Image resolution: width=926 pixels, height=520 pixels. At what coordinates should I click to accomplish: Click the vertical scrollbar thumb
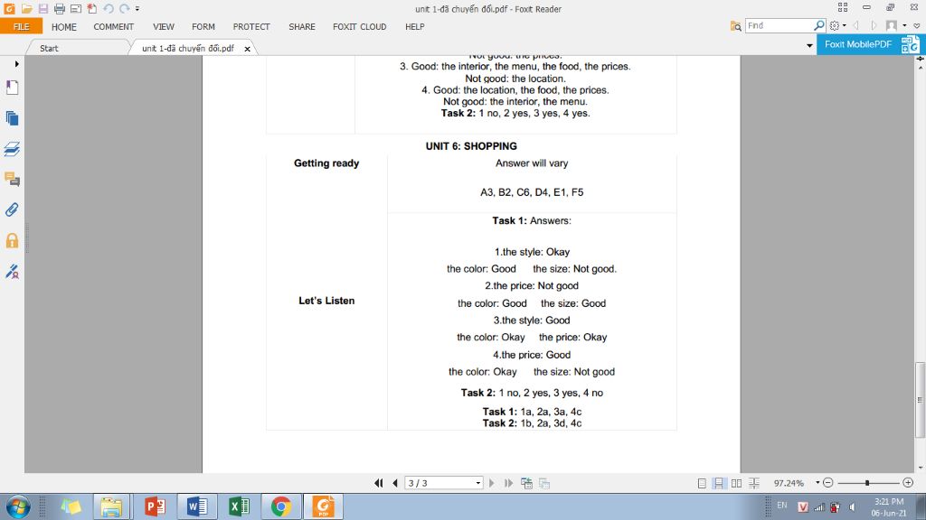pyautogui.click(x=920, y=400)
